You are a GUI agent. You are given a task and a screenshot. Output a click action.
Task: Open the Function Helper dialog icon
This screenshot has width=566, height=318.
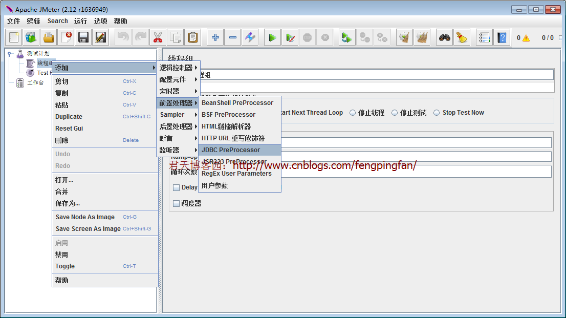click(x=484, y=37)
